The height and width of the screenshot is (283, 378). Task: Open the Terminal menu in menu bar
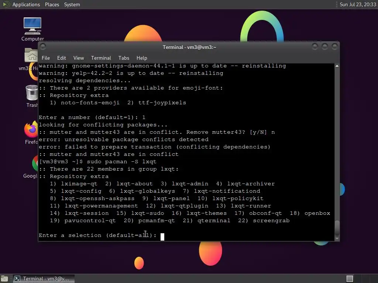pyautogui.click(x=101, y=58)
